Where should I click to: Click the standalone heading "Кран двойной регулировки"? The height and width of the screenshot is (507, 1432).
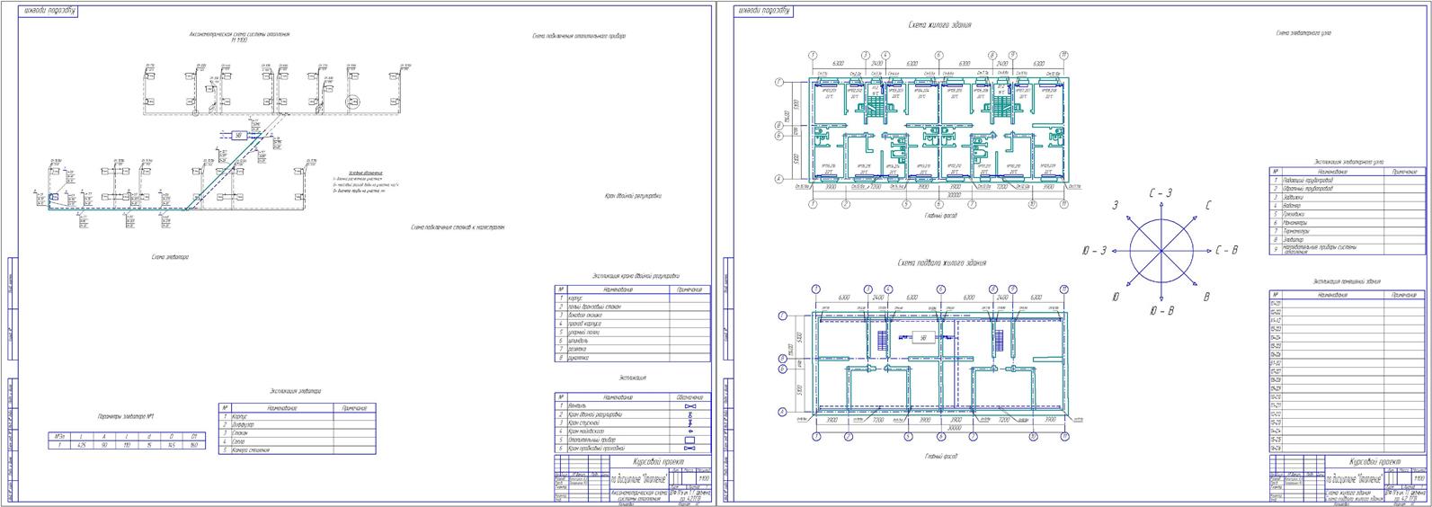pyautogui.click(x=634, y=195)
